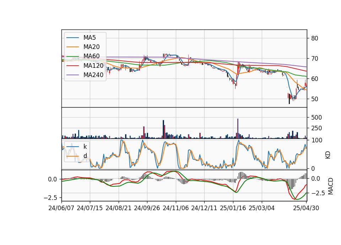341x245 pixels.
Task: Click the KD axis title
Action: pyautogui.click(x=328, y=155)
